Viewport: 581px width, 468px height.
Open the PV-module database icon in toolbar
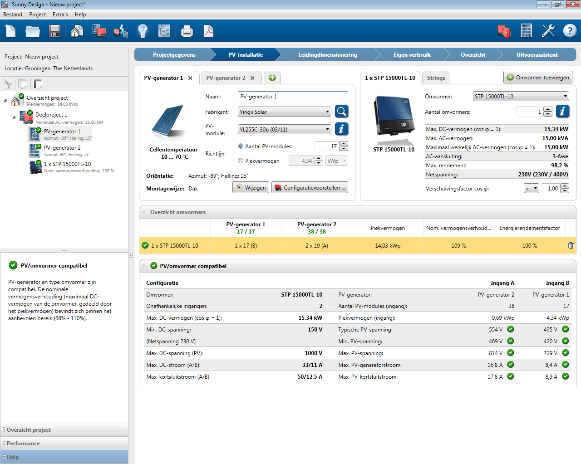coord(526,30)
